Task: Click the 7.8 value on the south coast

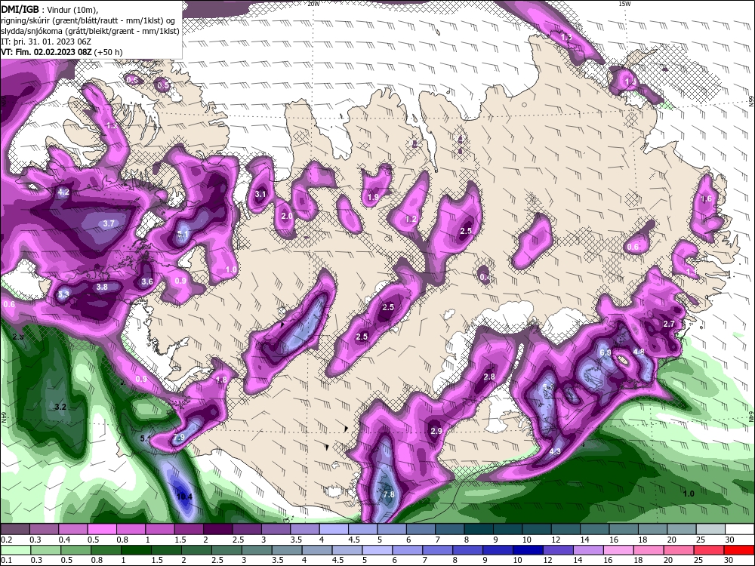Action: pos(389,494)
